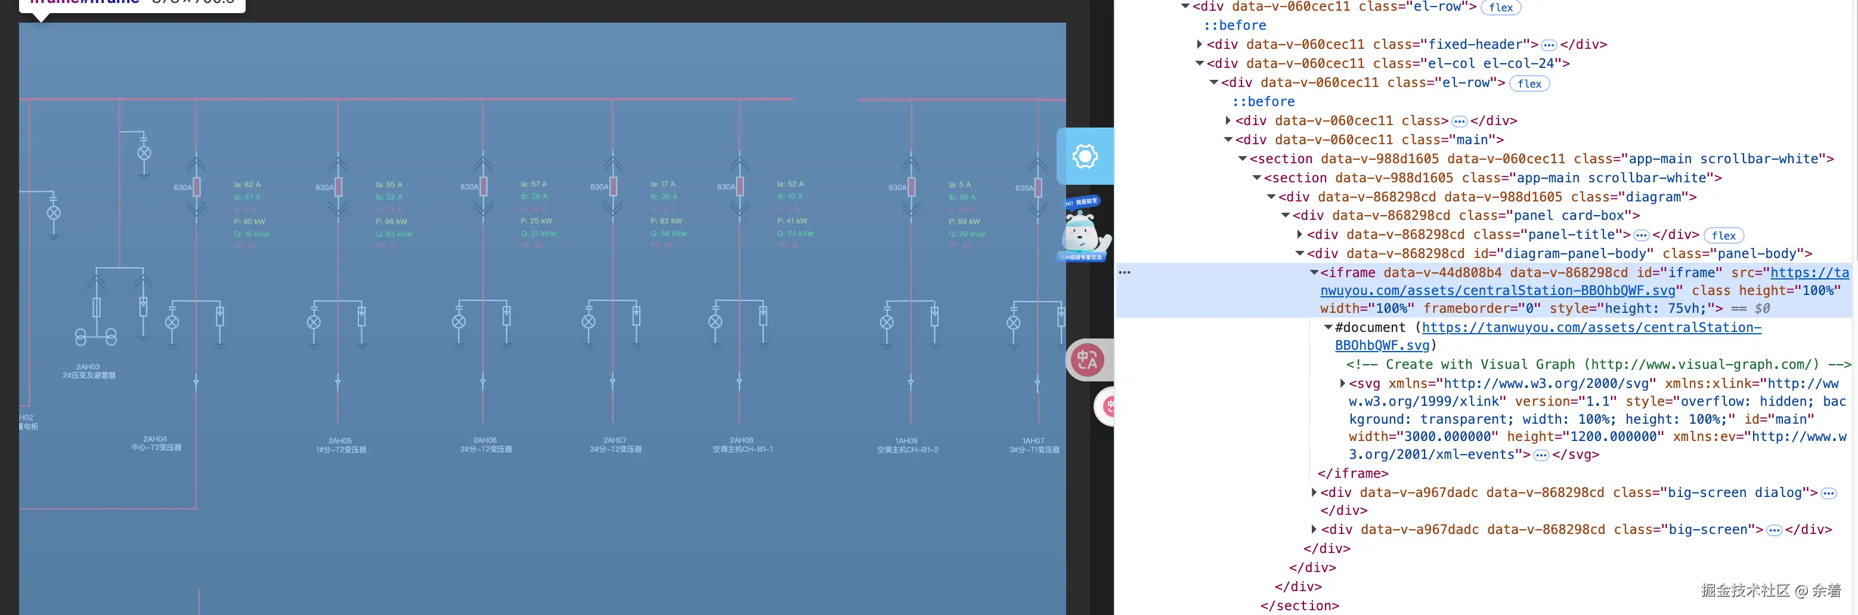Expand the svg element node
Viewport: 1858px width, 615px height.
tap(1342, 384)
